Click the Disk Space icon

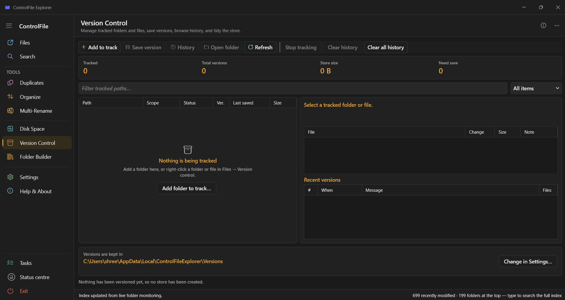10,129
